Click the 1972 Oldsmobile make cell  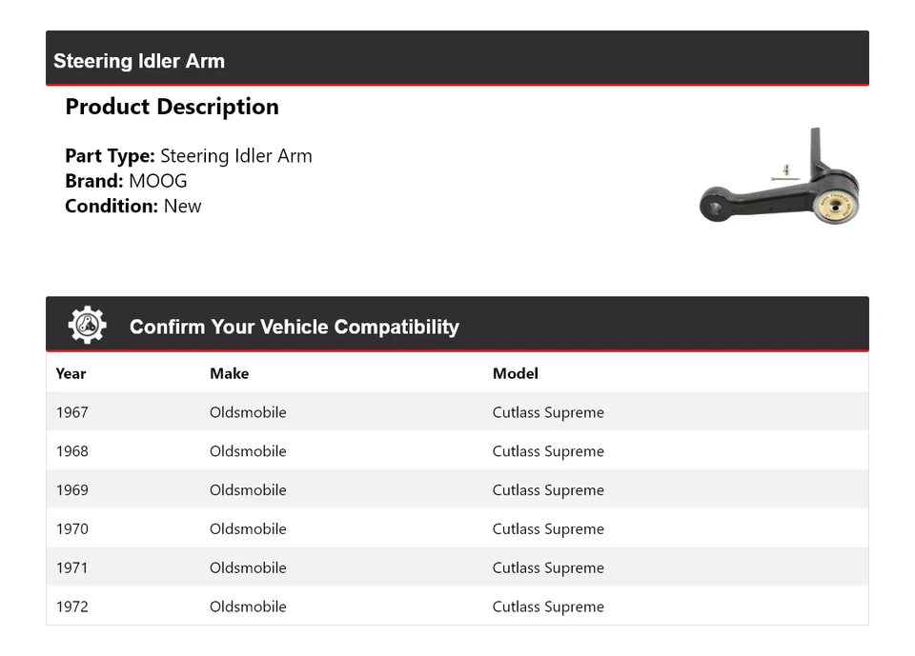click(x=248, y=606)
